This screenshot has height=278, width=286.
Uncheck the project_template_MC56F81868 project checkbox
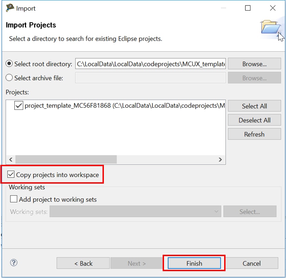click(18, 106)
